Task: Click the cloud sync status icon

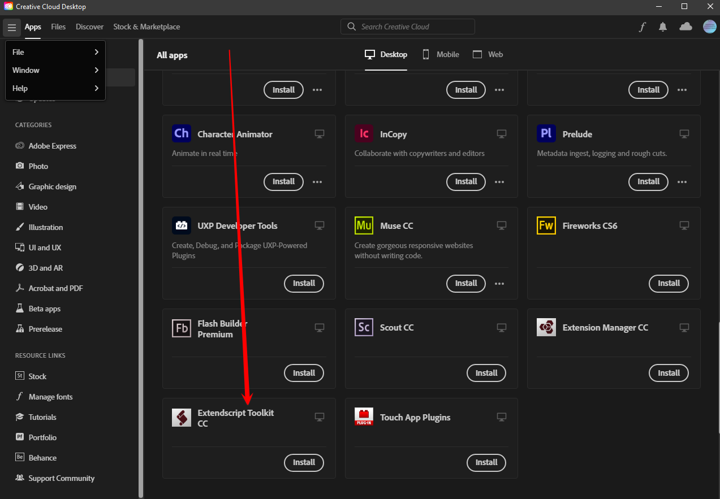Action: coord(685,26)
